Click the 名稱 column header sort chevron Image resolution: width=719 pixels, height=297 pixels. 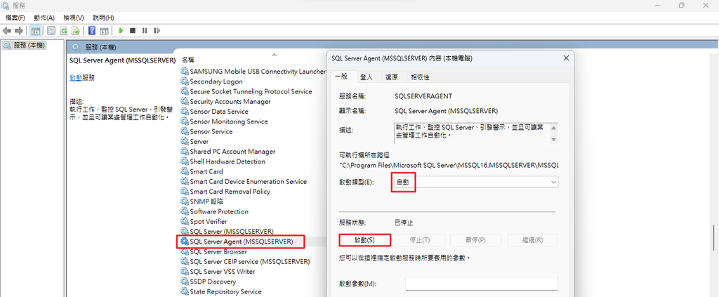pyautogui.click(x=275, y=55)
